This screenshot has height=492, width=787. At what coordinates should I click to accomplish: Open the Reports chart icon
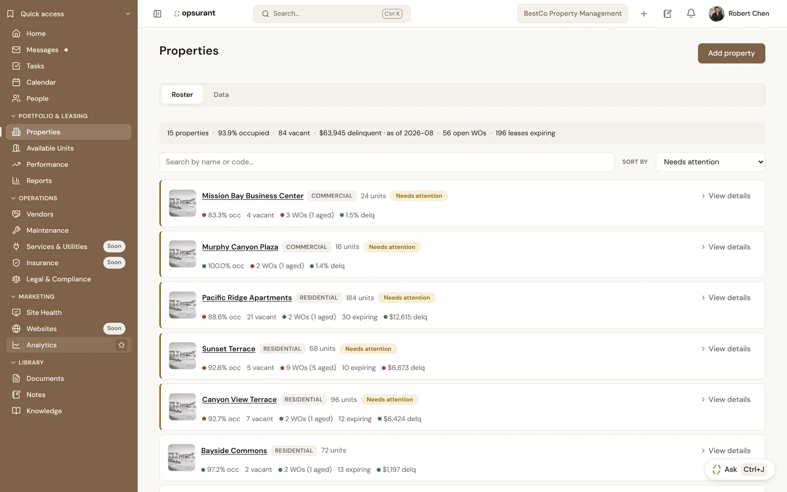coord(16,181)
